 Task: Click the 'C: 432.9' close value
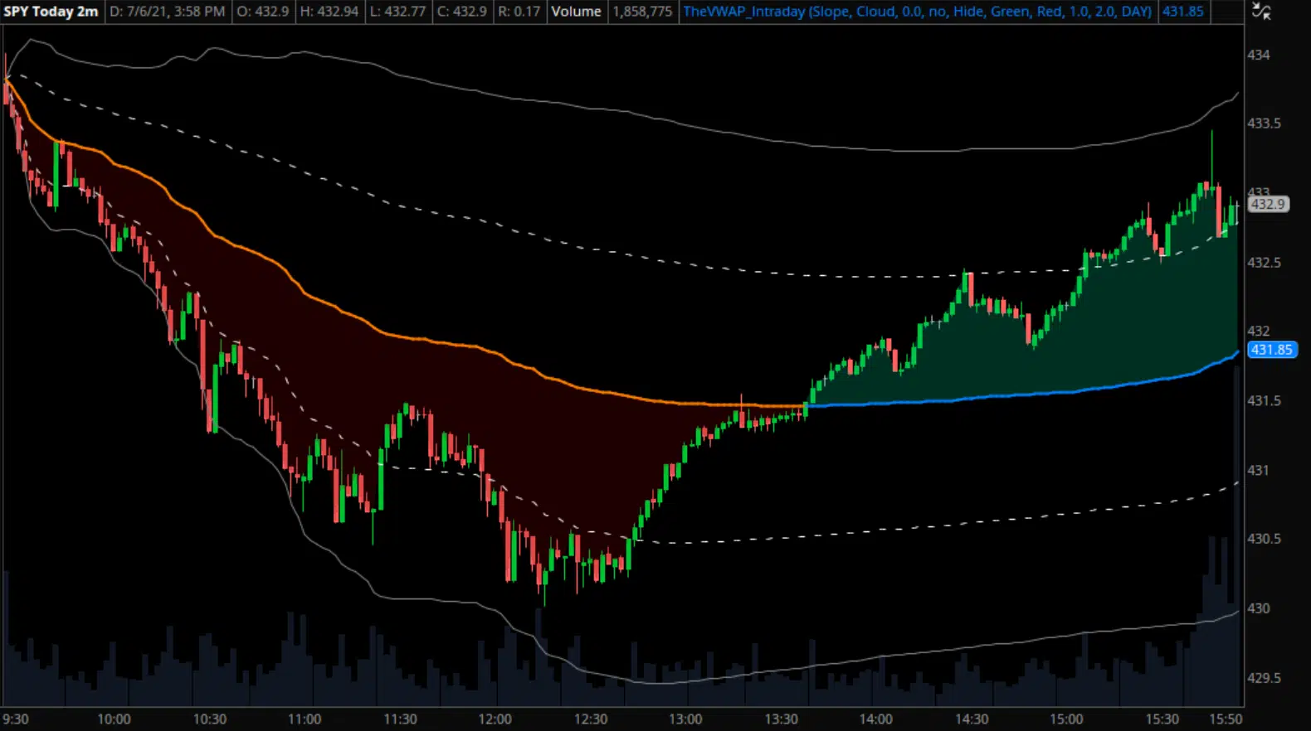(463, 12)
